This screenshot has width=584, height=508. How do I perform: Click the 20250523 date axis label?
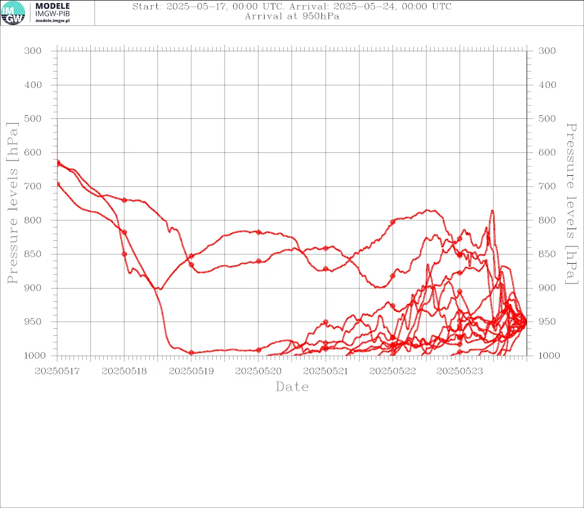[x=460, y=371]
